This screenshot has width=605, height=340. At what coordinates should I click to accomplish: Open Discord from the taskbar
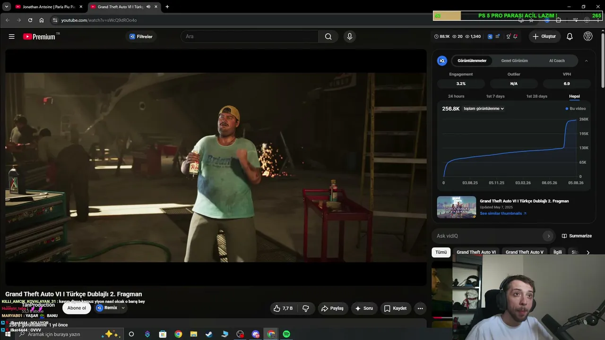pyautogui.click(x=256, y=334)
